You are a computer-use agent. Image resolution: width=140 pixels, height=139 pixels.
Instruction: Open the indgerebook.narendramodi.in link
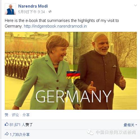[x=55, y=26]
